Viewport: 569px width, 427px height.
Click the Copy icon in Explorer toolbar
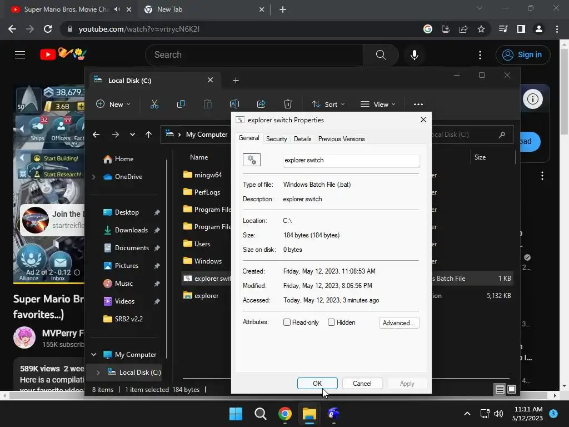tap(181, 104)
